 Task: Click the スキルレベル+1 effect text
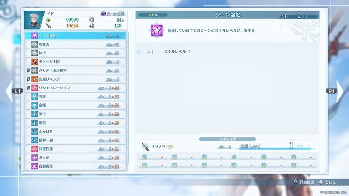click(x=177, y=51)
